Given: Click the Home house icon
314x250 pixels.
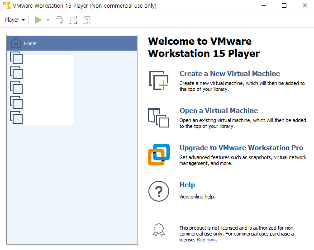Looking at the screenshot, I should [16, 43].
